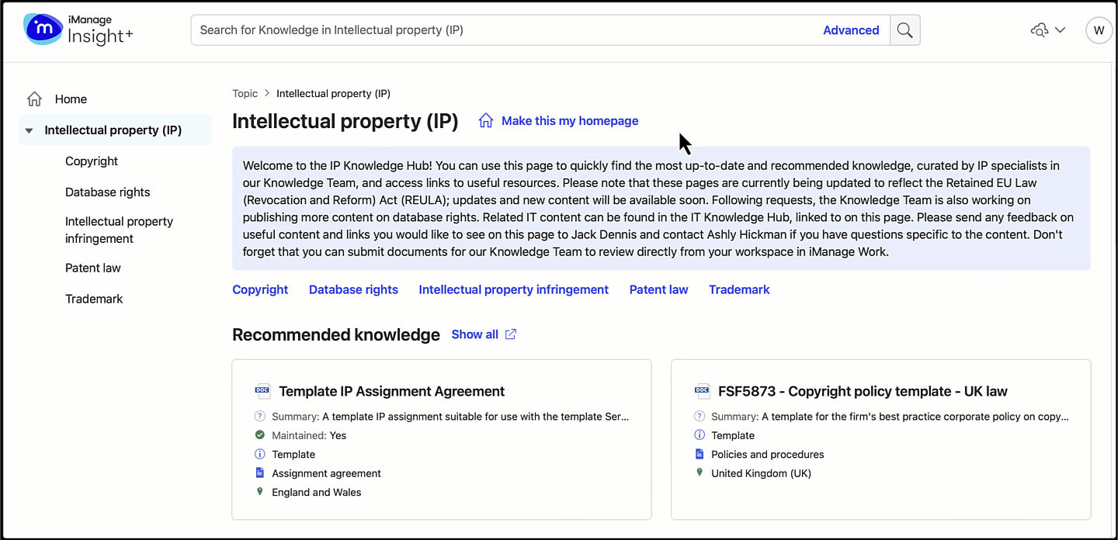Click the location pin icon for England and Wales

[260, 491]
